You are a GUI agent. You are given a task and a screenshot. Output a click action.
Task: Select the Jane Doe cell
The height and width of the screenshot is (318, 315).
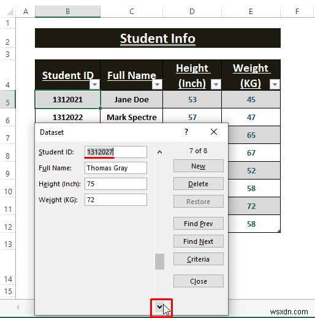click(x=132, y=99)
